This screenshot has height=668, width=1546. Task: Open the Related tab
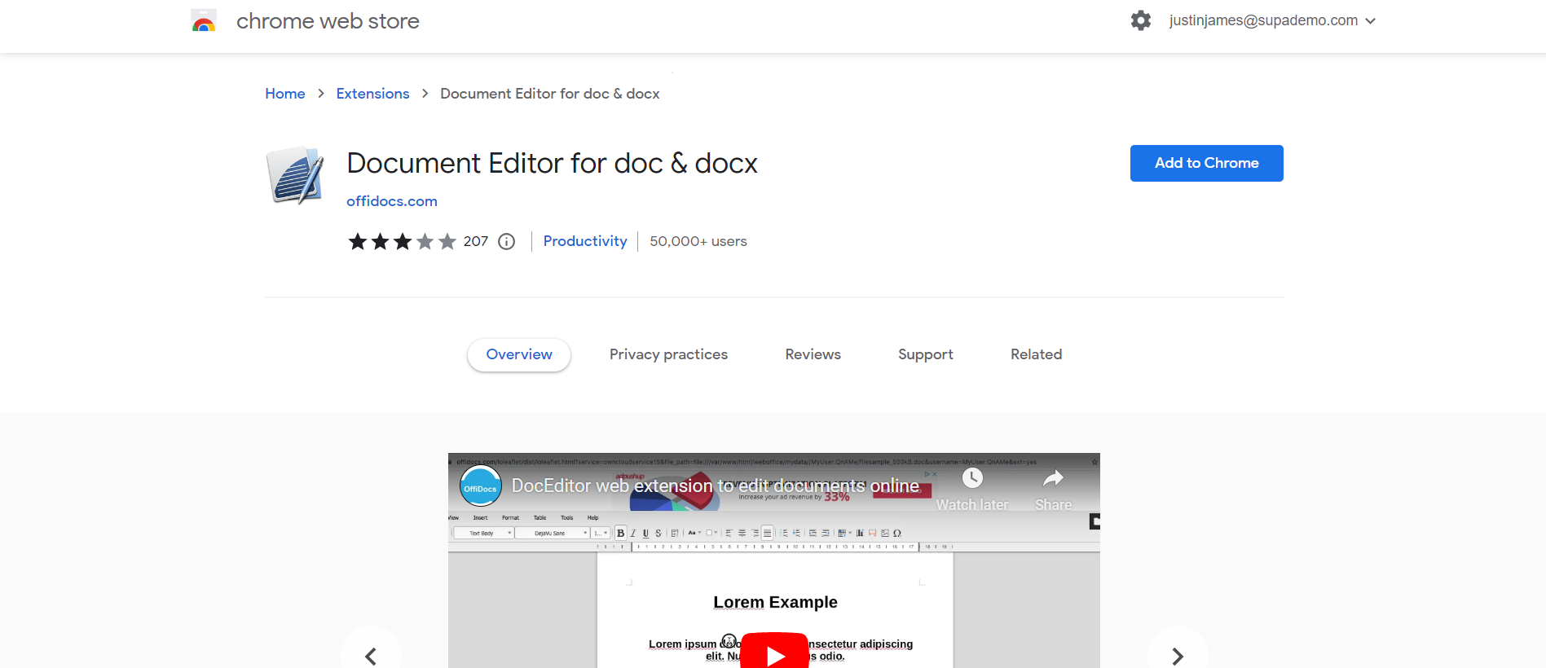point(1036,354)
